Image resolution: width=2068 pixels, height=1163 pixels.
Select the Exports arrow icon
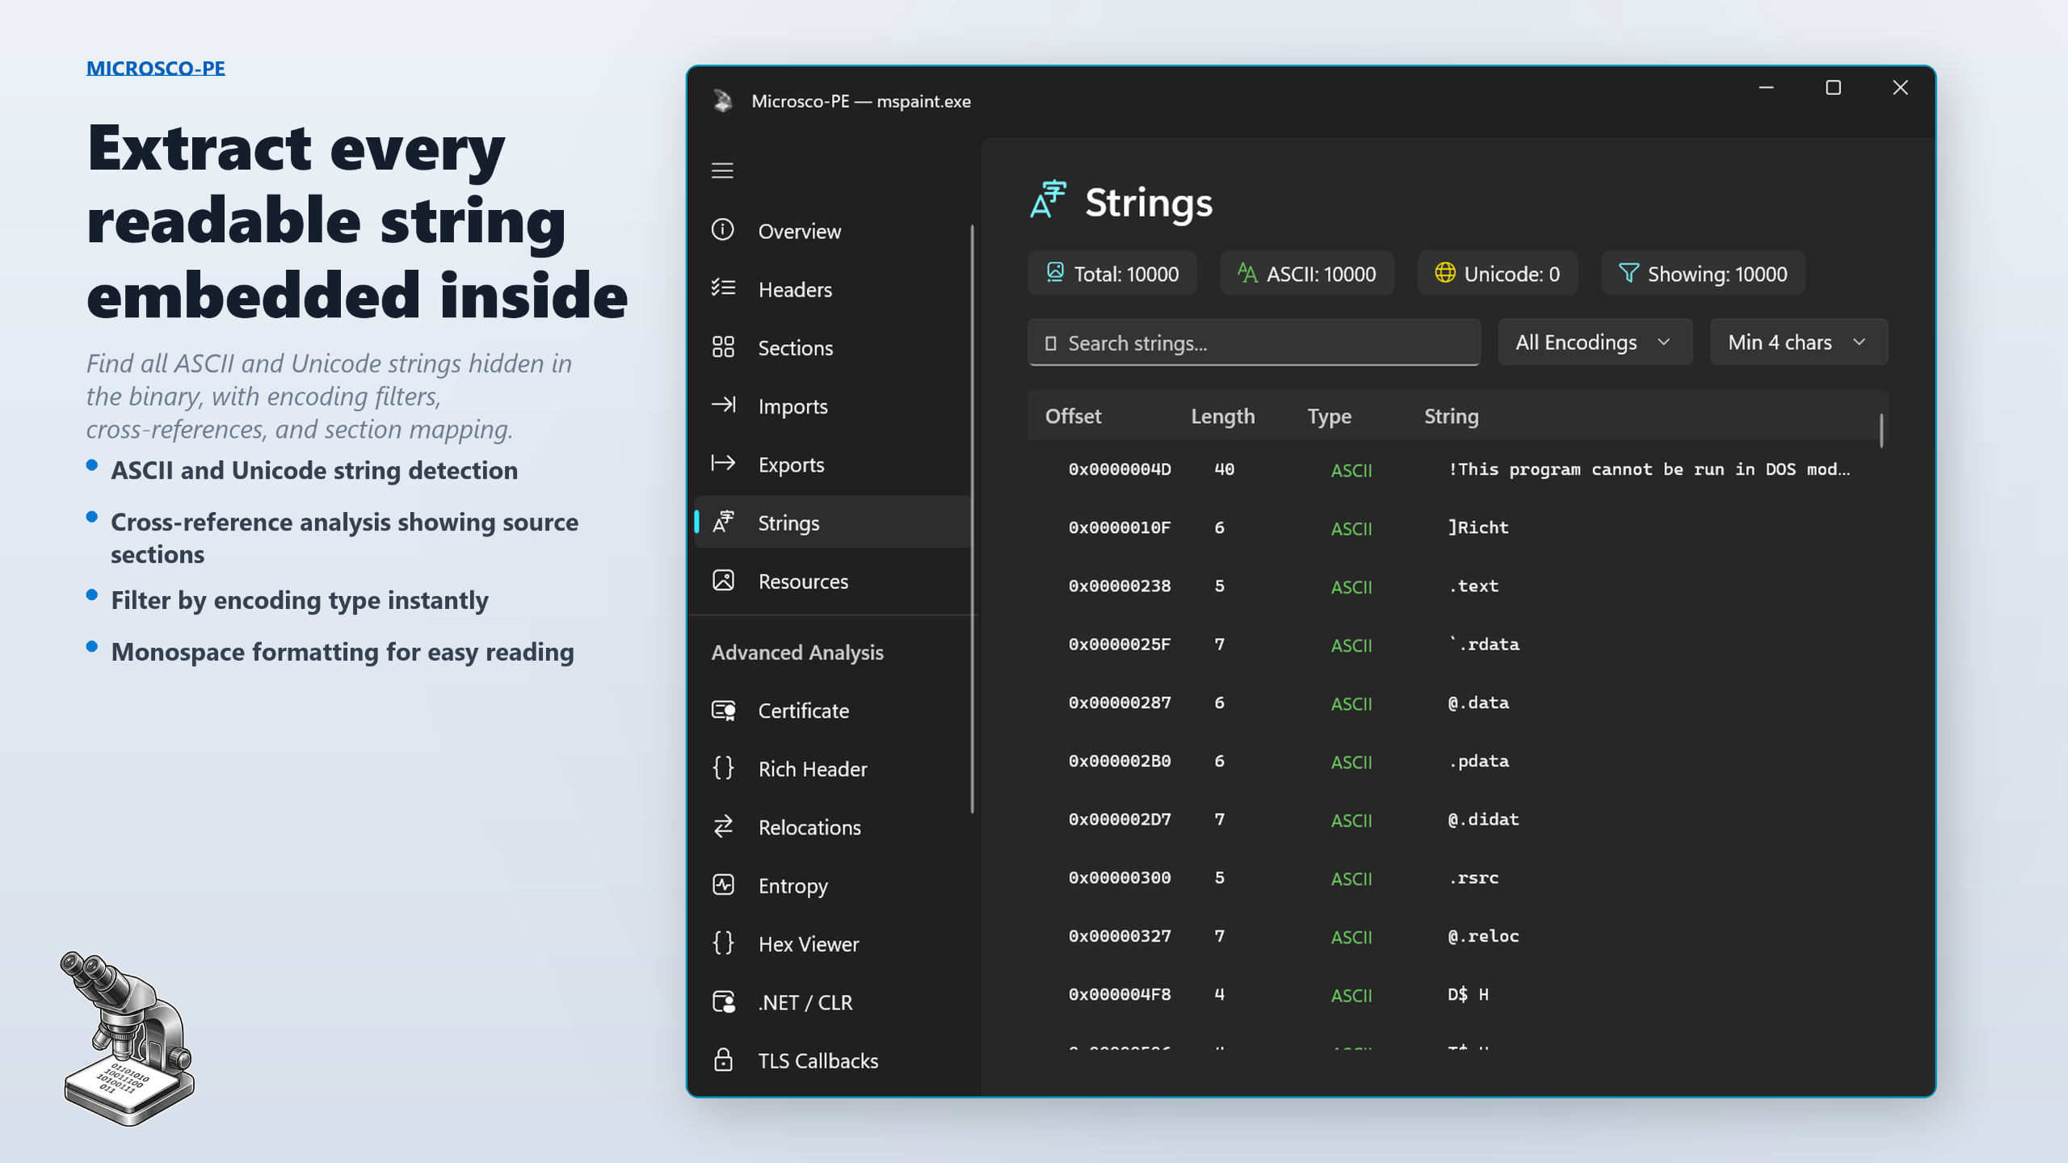click(723, 464)
